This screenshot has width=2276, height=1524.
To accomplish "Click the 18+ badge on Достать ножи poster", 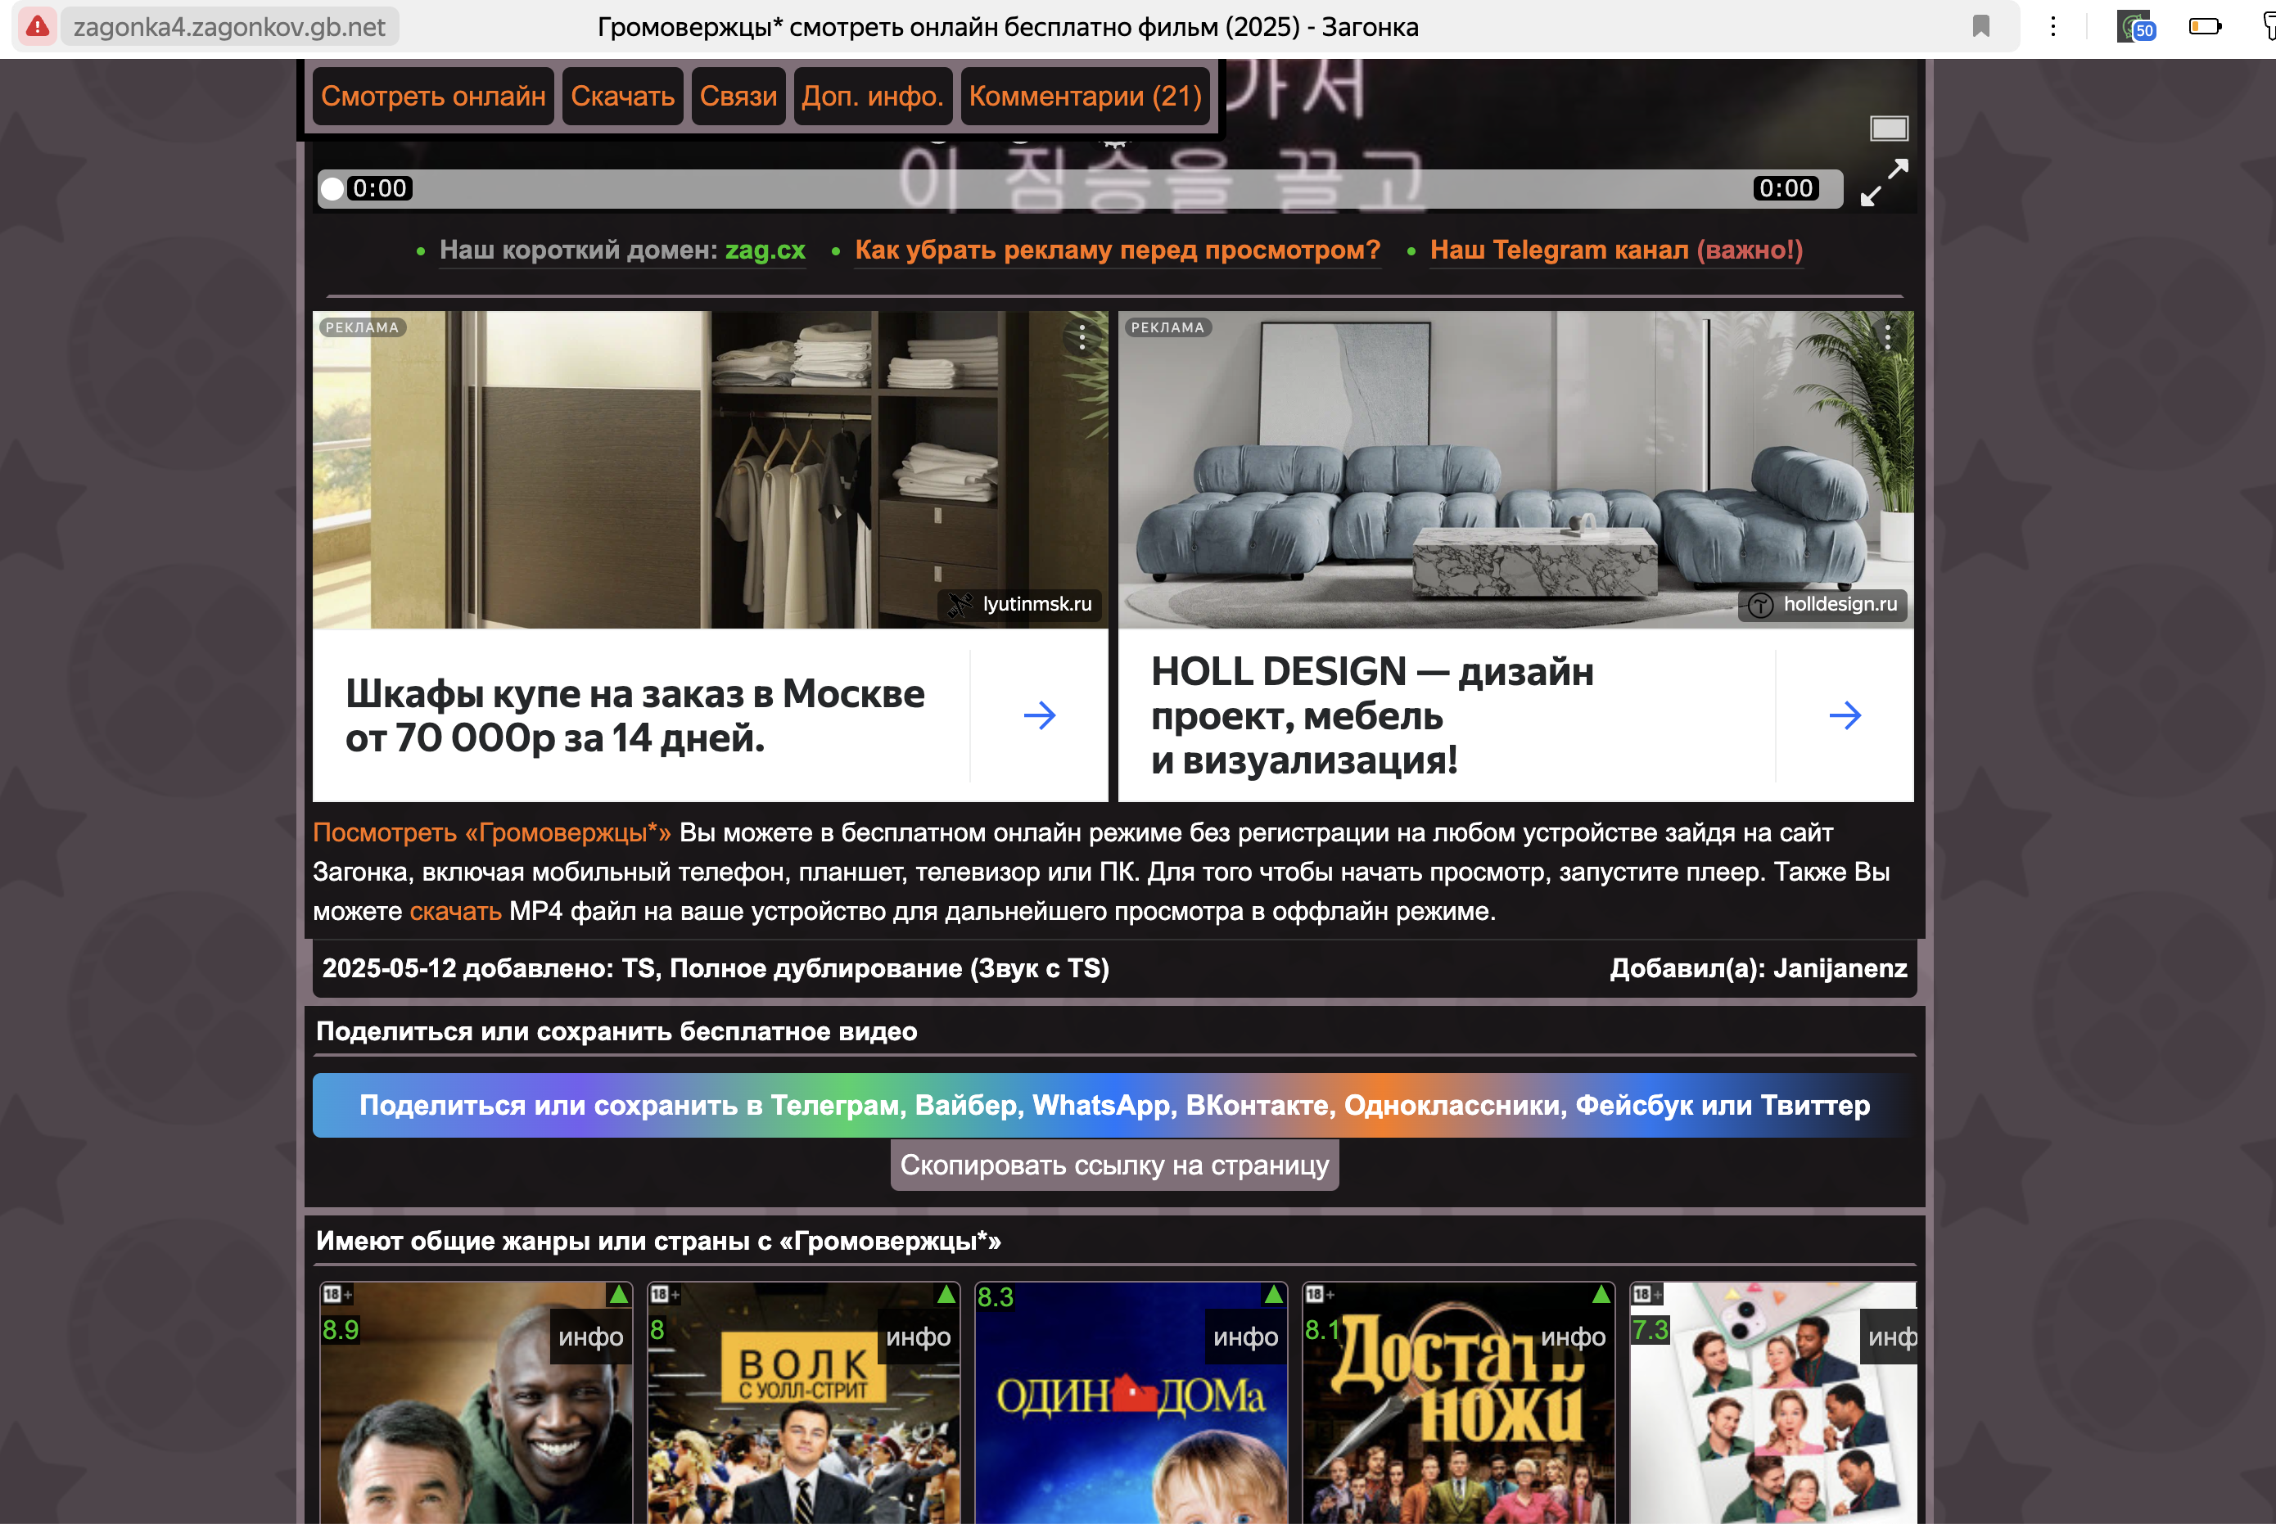I will click(x=1319, y=1294).
